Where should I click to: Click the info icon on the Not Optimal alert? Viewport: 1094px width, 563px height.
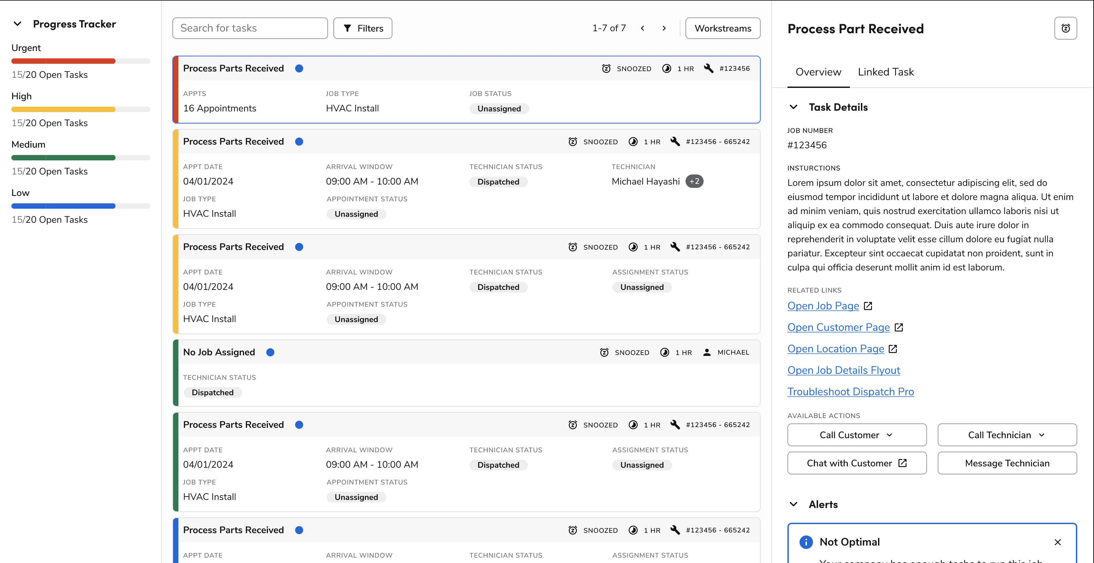tap(806, 542)
